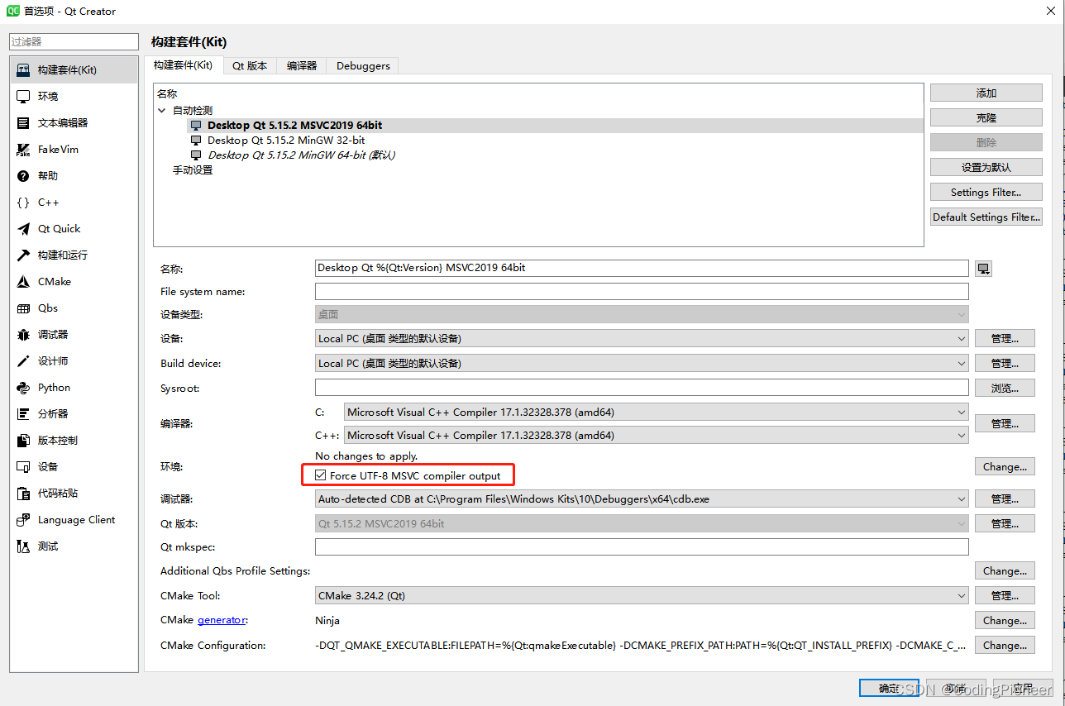Open the 文本编辑器 sidebar icon

pos(23,123)
